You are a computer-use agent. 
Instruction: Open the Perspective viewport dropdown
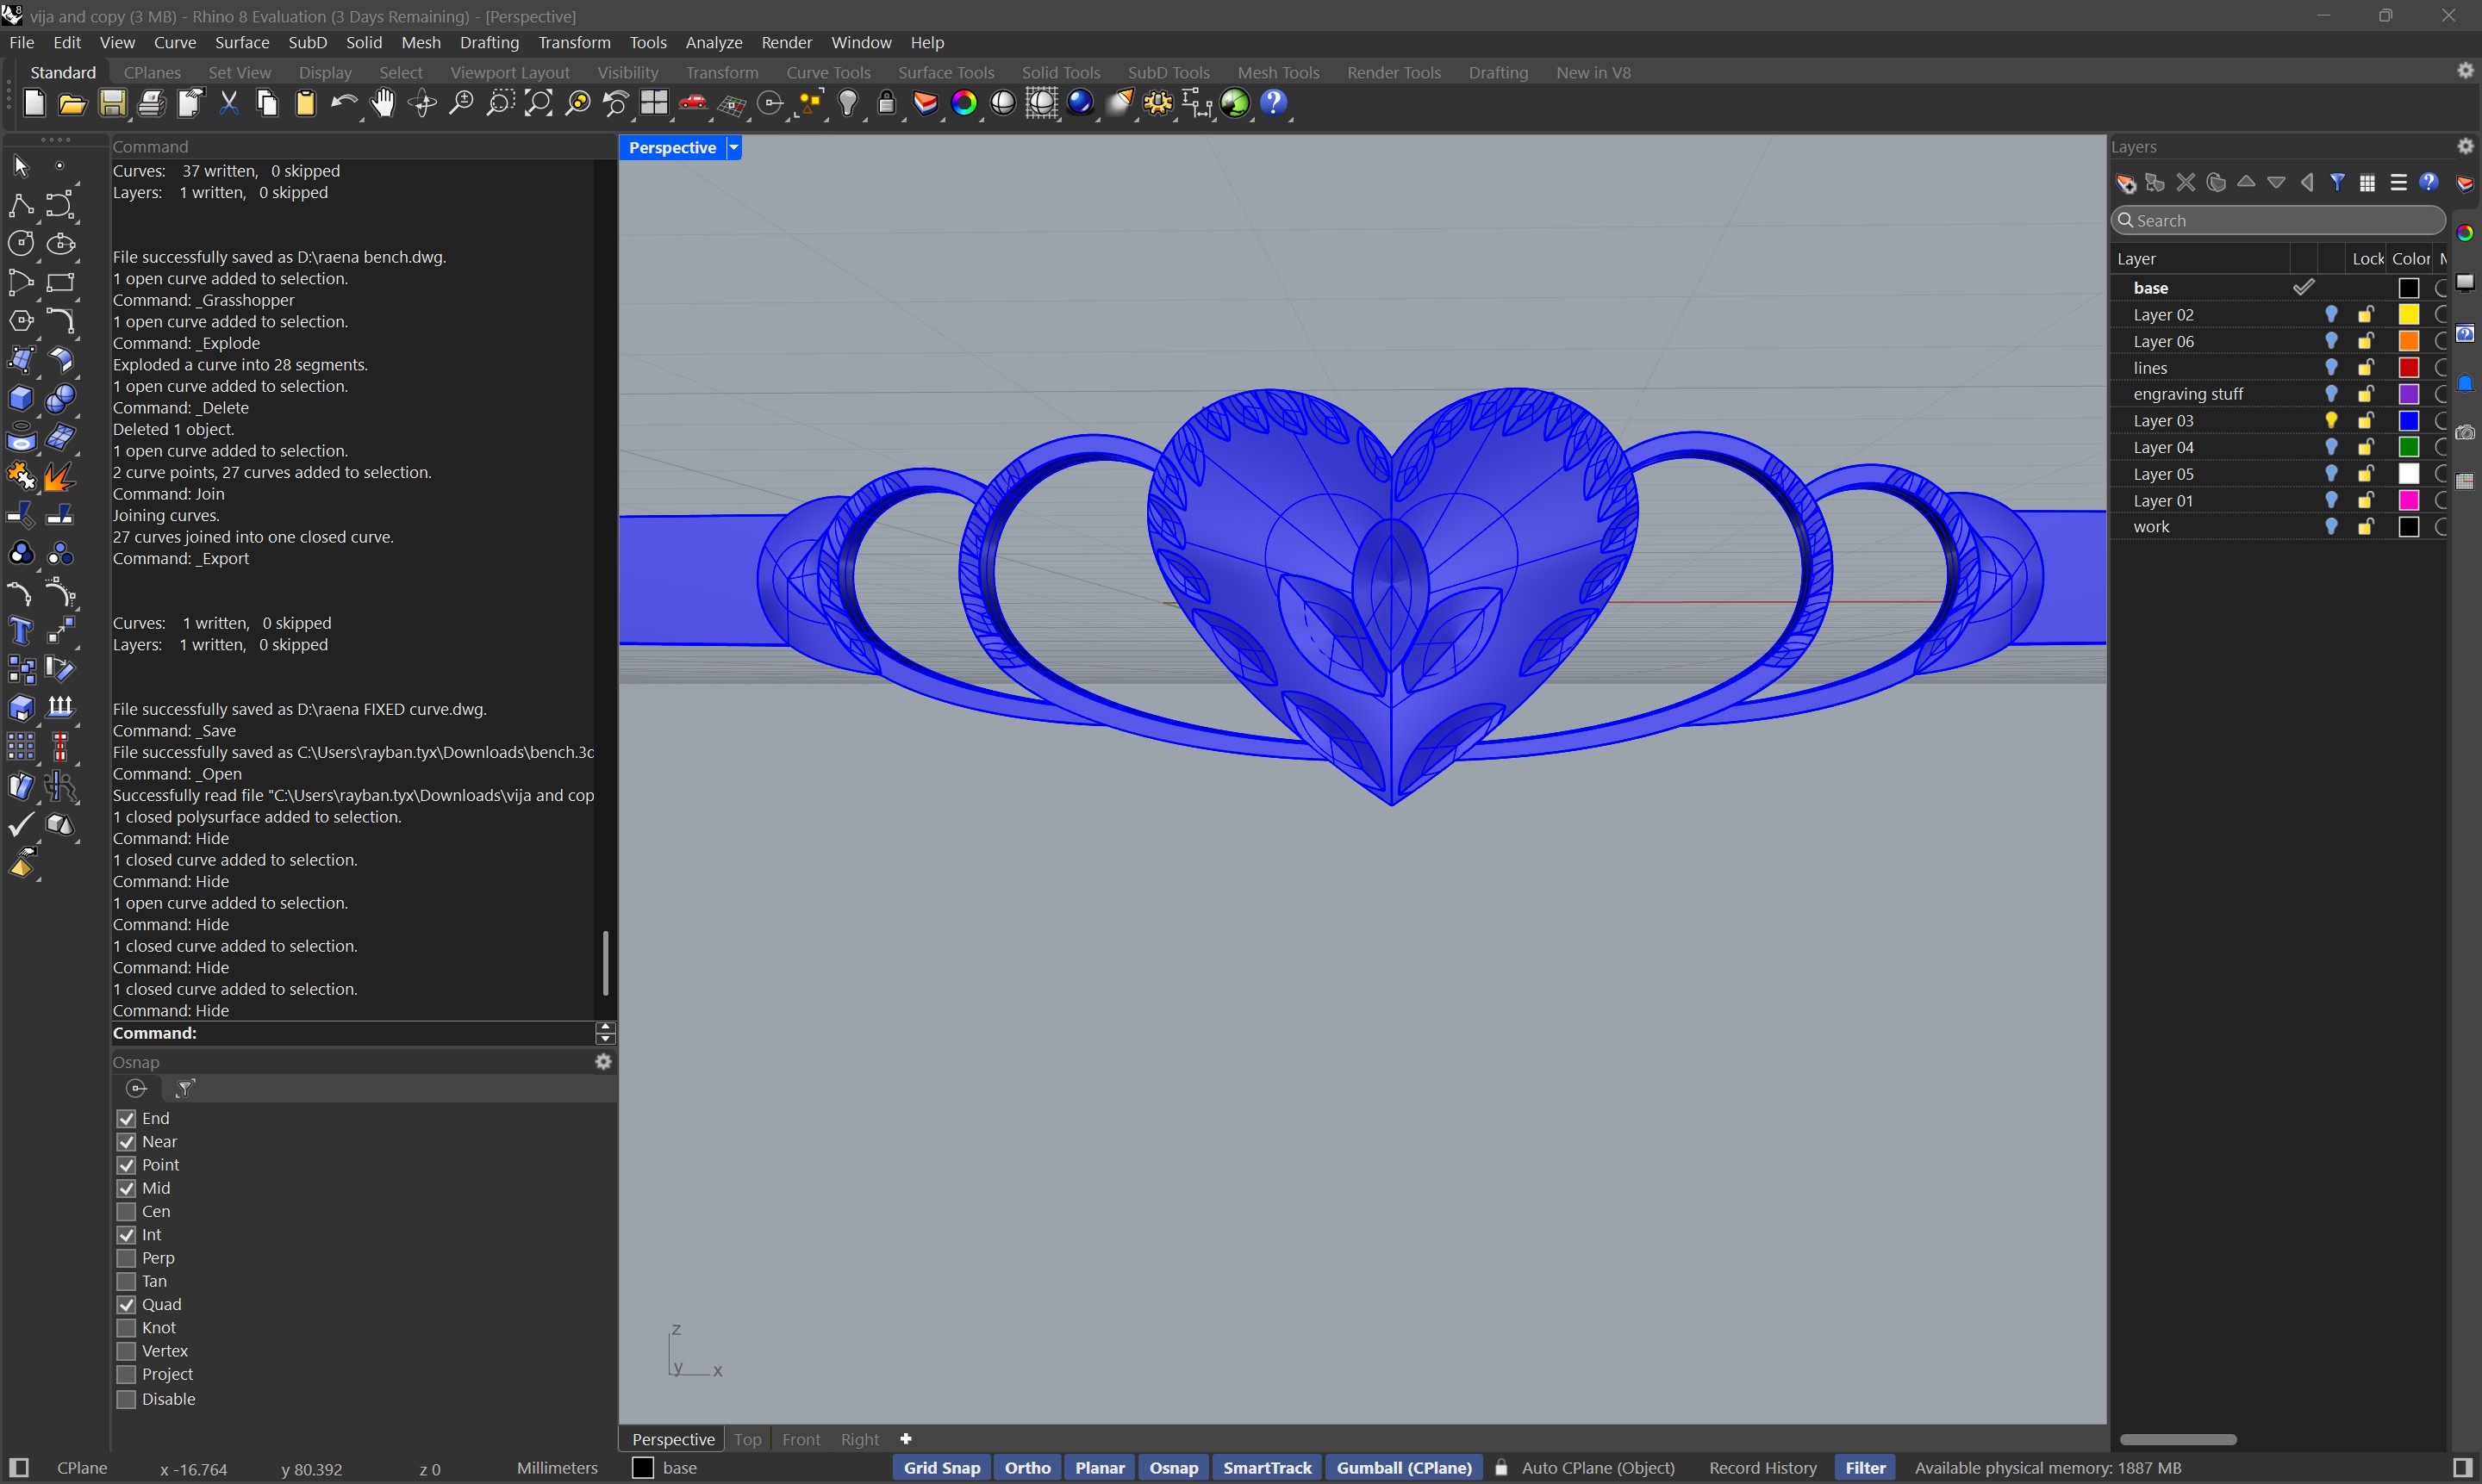(x=733, y=147)
